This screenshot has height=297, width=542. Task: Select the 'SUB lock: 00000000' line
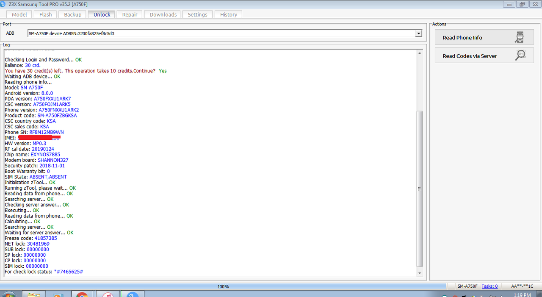[27, 249]
